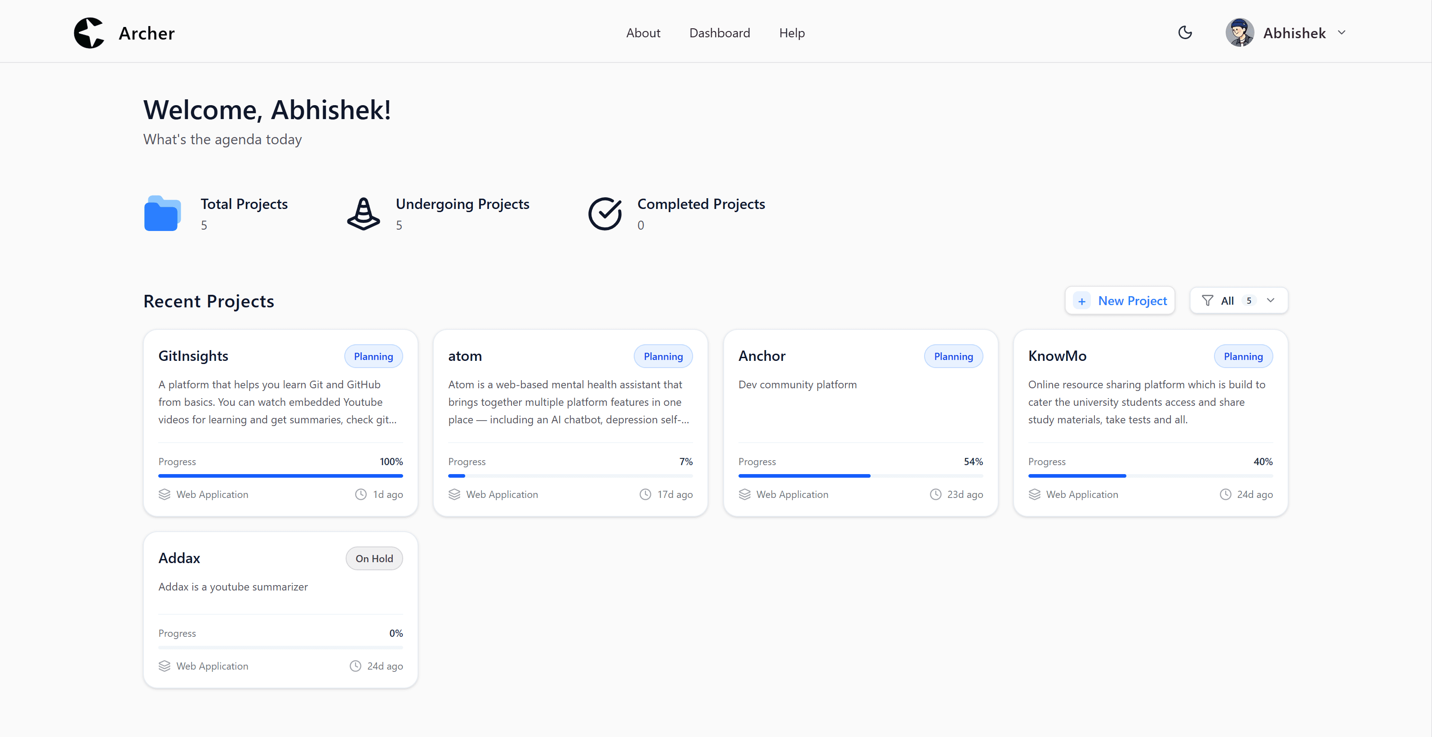The width and height of the screenshot is (1432, 737).
Task: Click the Archer brand name
Action: pyautogui.click(x=147, y=33)
